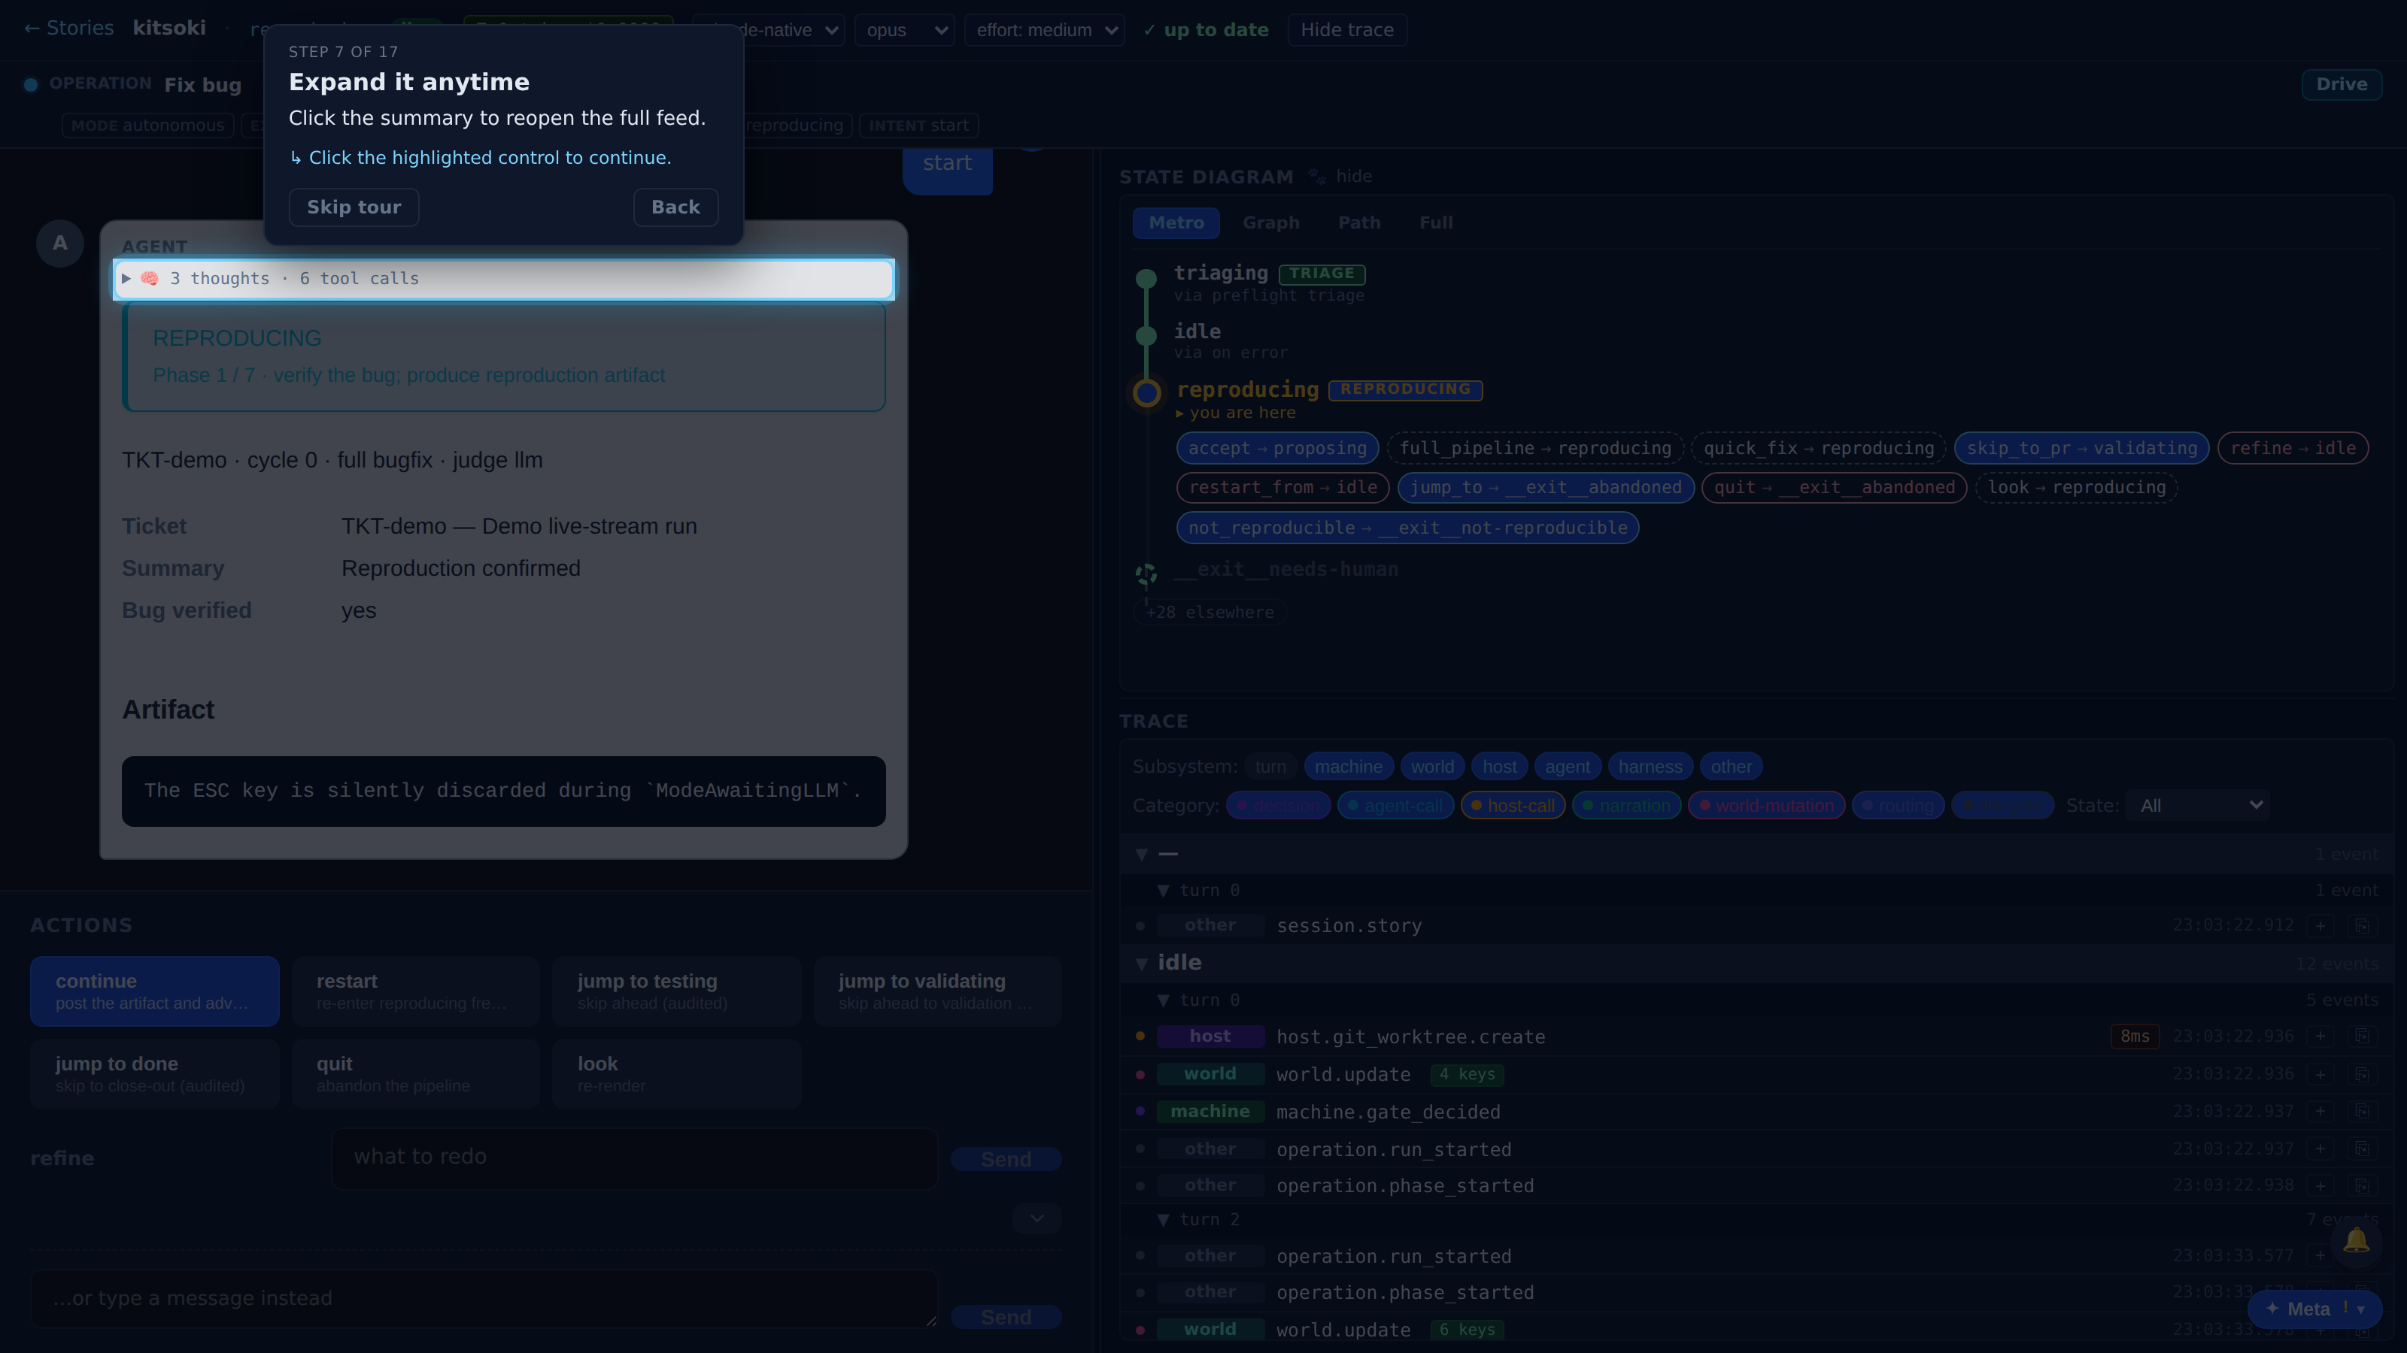The image size is (2407, 1353).
Task: Click the Hide trace button
Action: pos(1346,30)
